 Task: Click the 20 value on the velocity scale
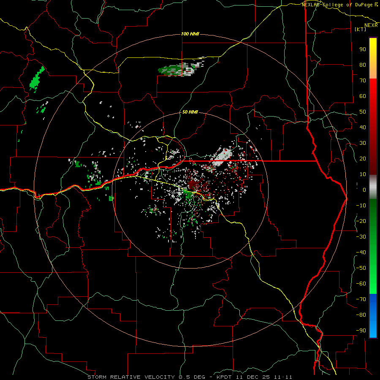363,158
